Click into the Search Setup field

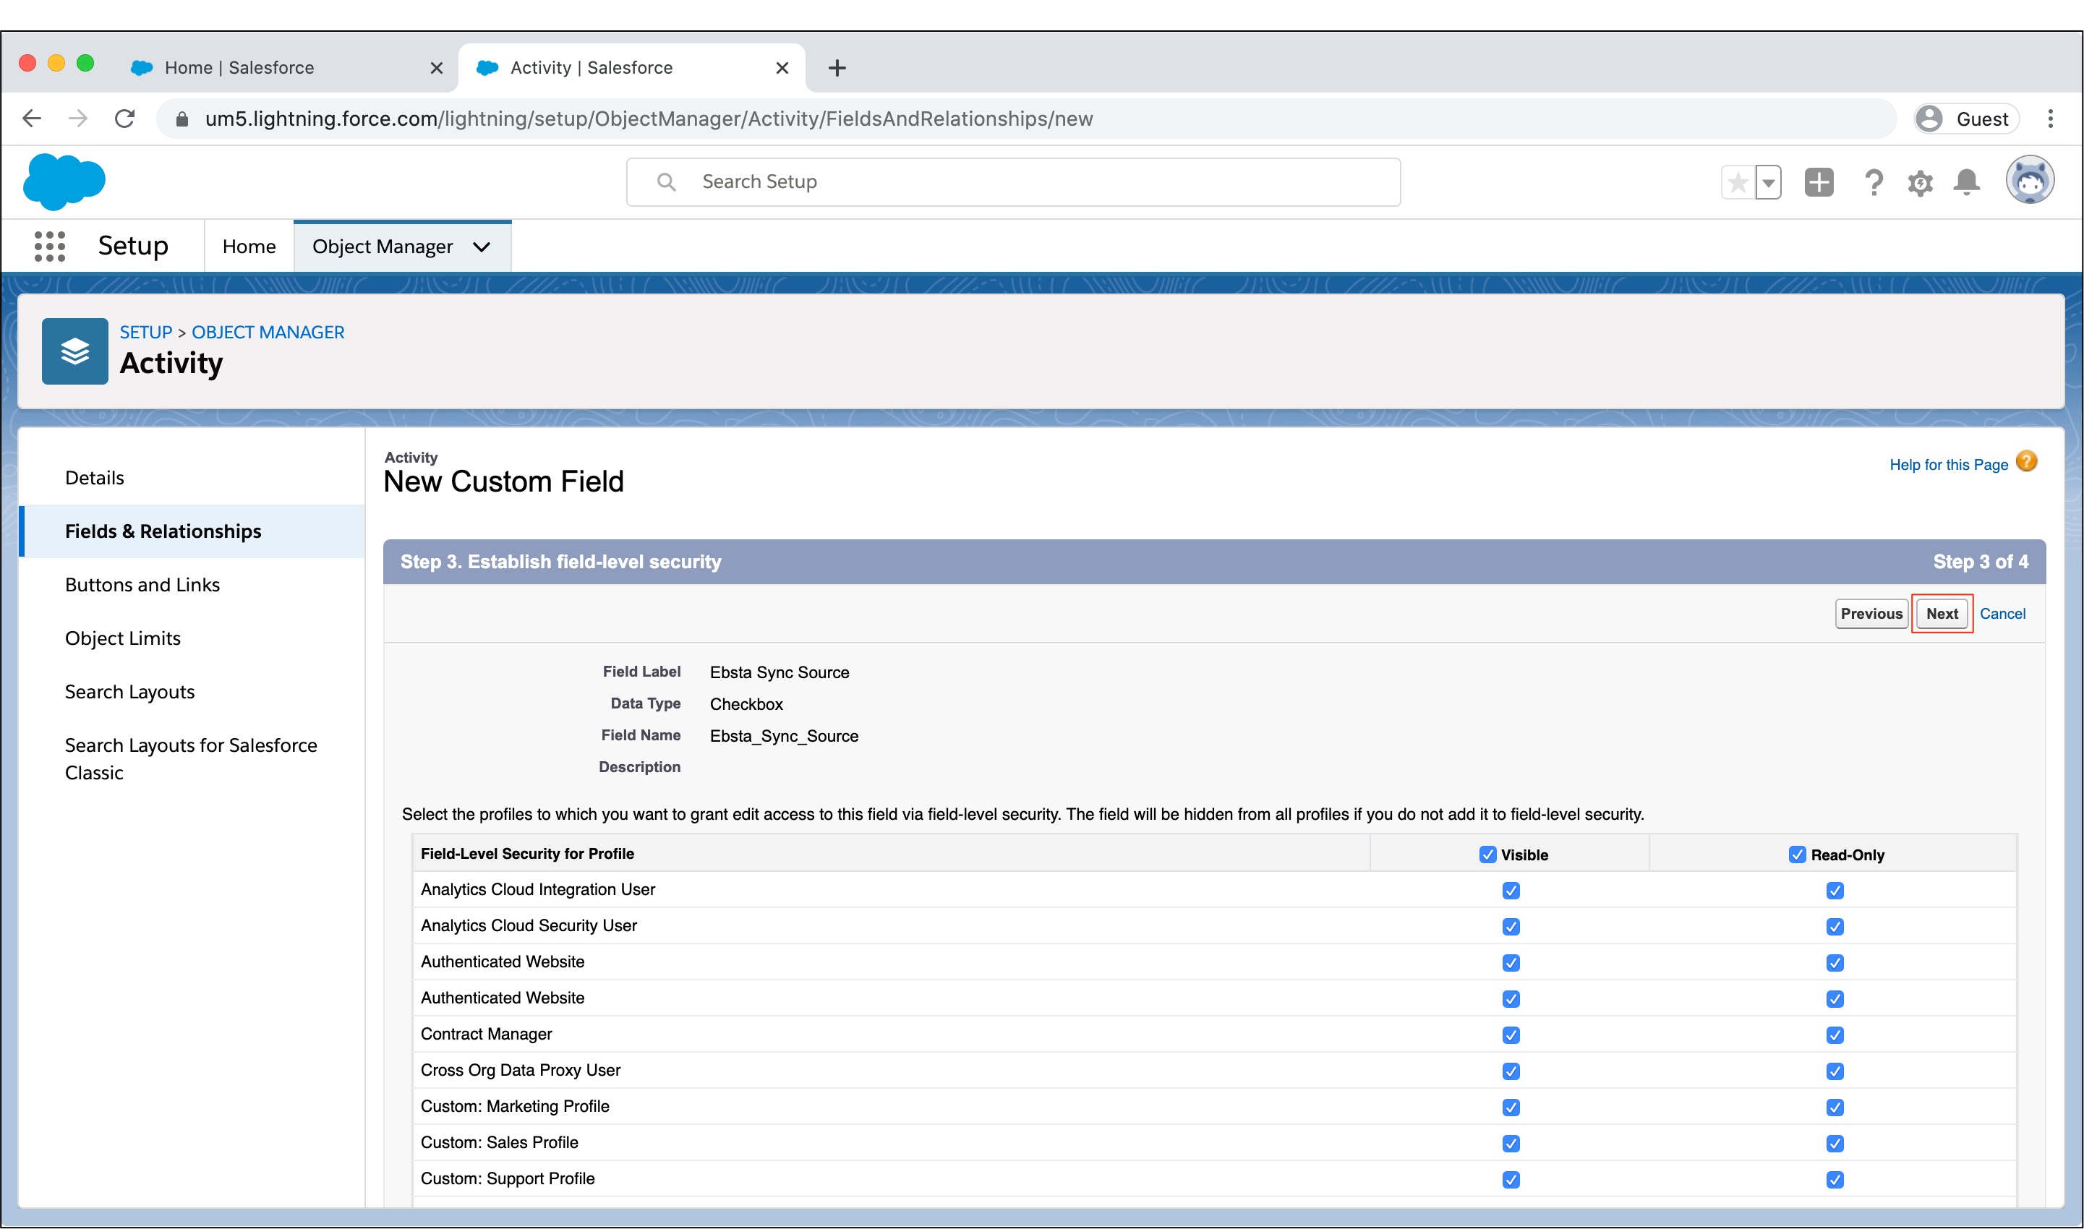point(1012,181)
